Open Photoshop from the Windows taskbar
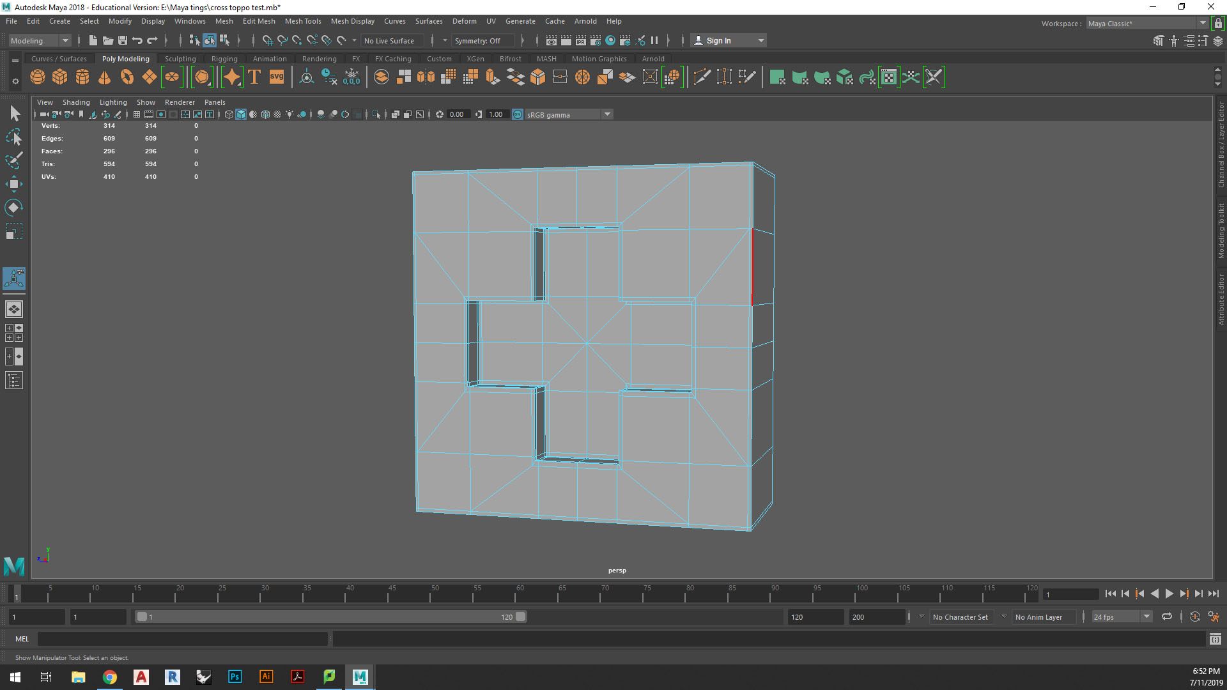This screenshot has width=1227, height=690. (235, 677)
